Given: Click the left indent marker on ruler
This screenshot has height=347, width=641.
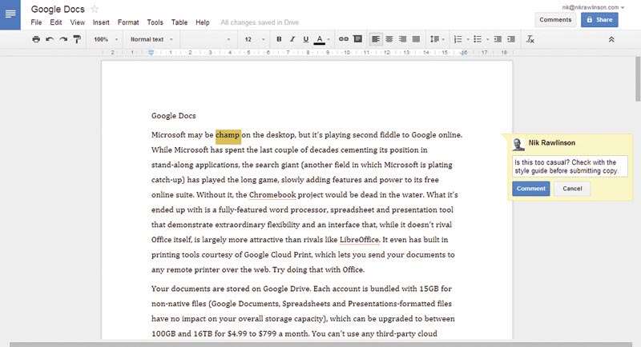Looking at the screenshot, I should pyautogui.click(x=151, y=53).
